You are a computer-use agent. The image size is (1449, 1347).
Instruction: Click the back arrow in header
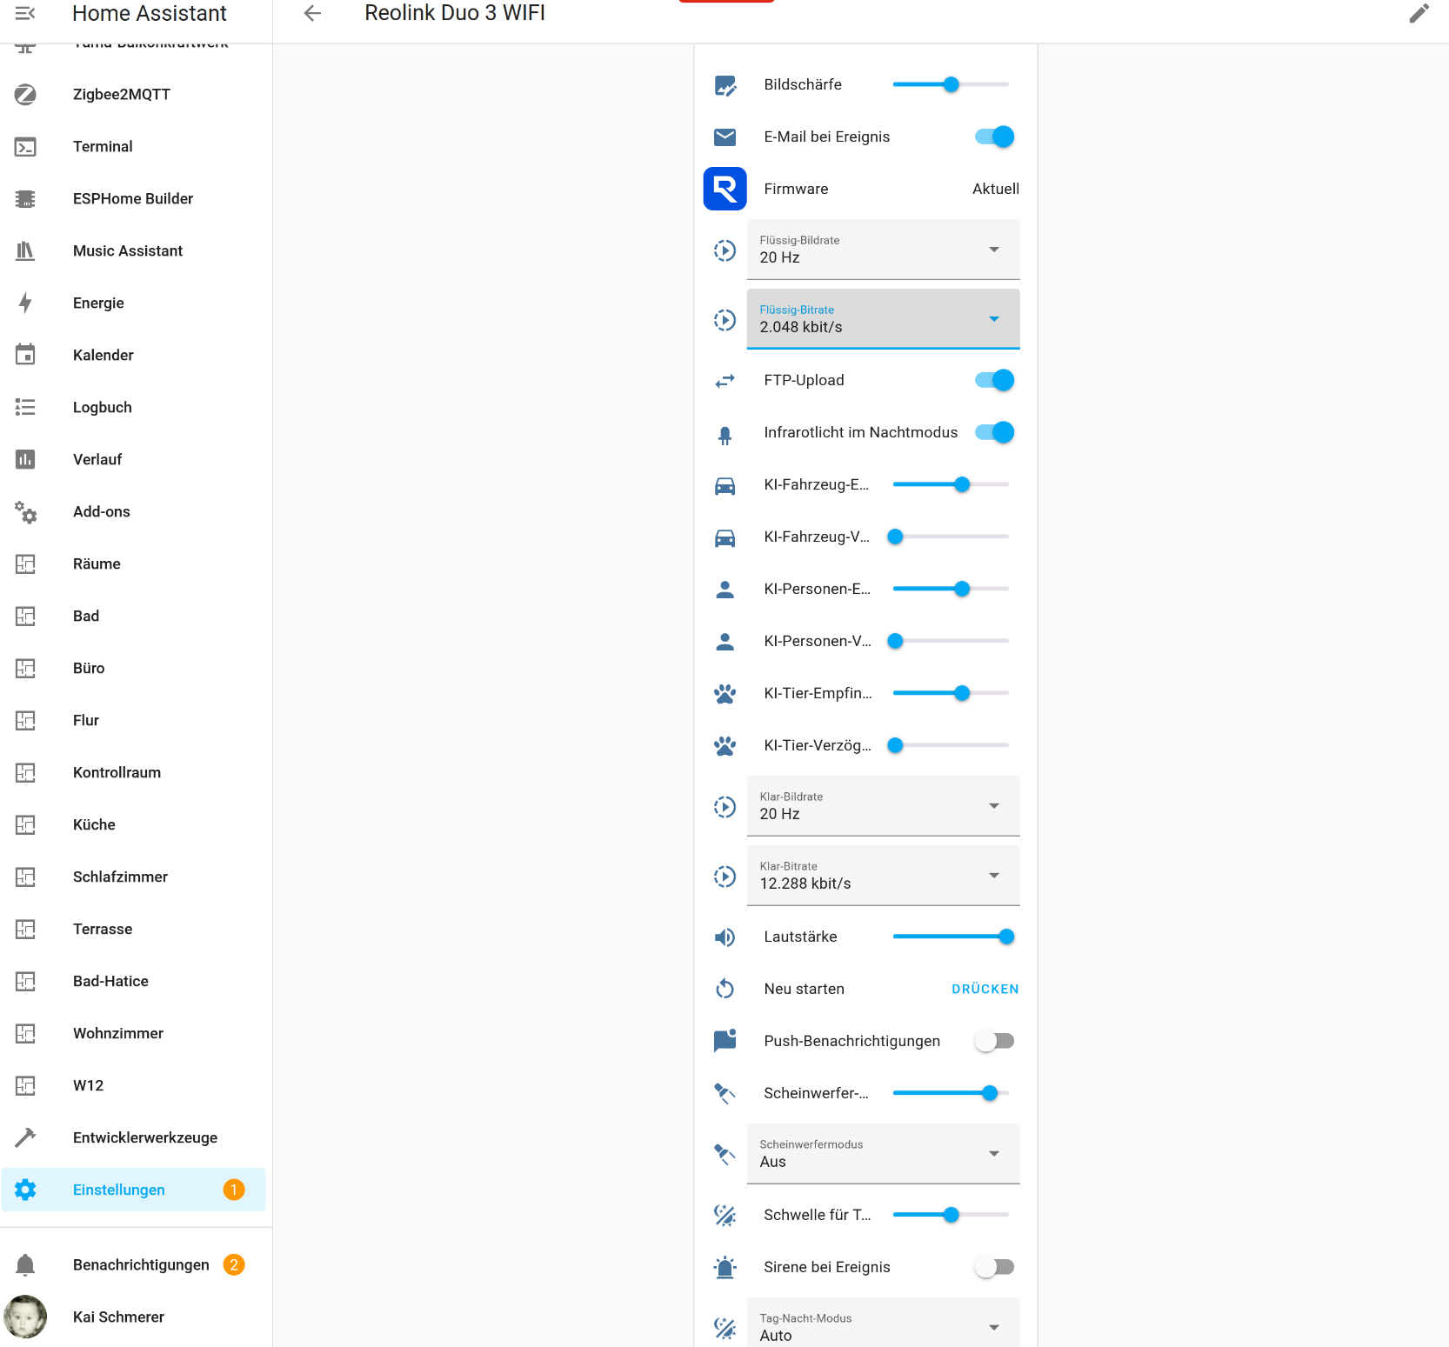pos(312,13)
